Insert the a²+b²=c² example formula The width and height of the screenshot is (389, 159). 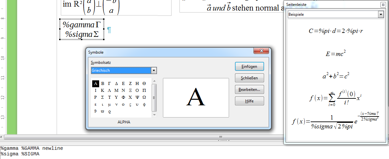pos(335,76)
